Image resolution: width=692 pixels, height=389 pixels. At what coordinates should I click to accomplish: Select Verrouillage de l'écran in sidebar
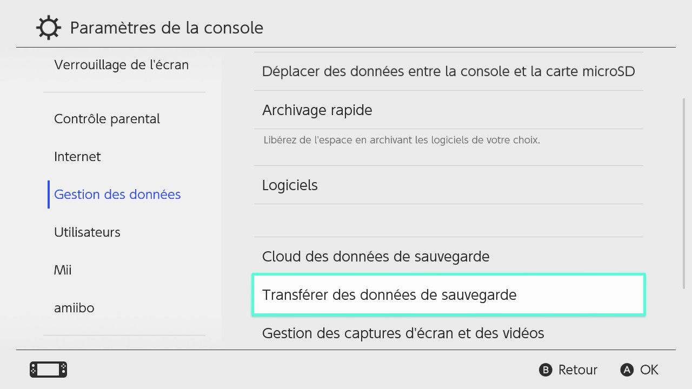point(122,65)
